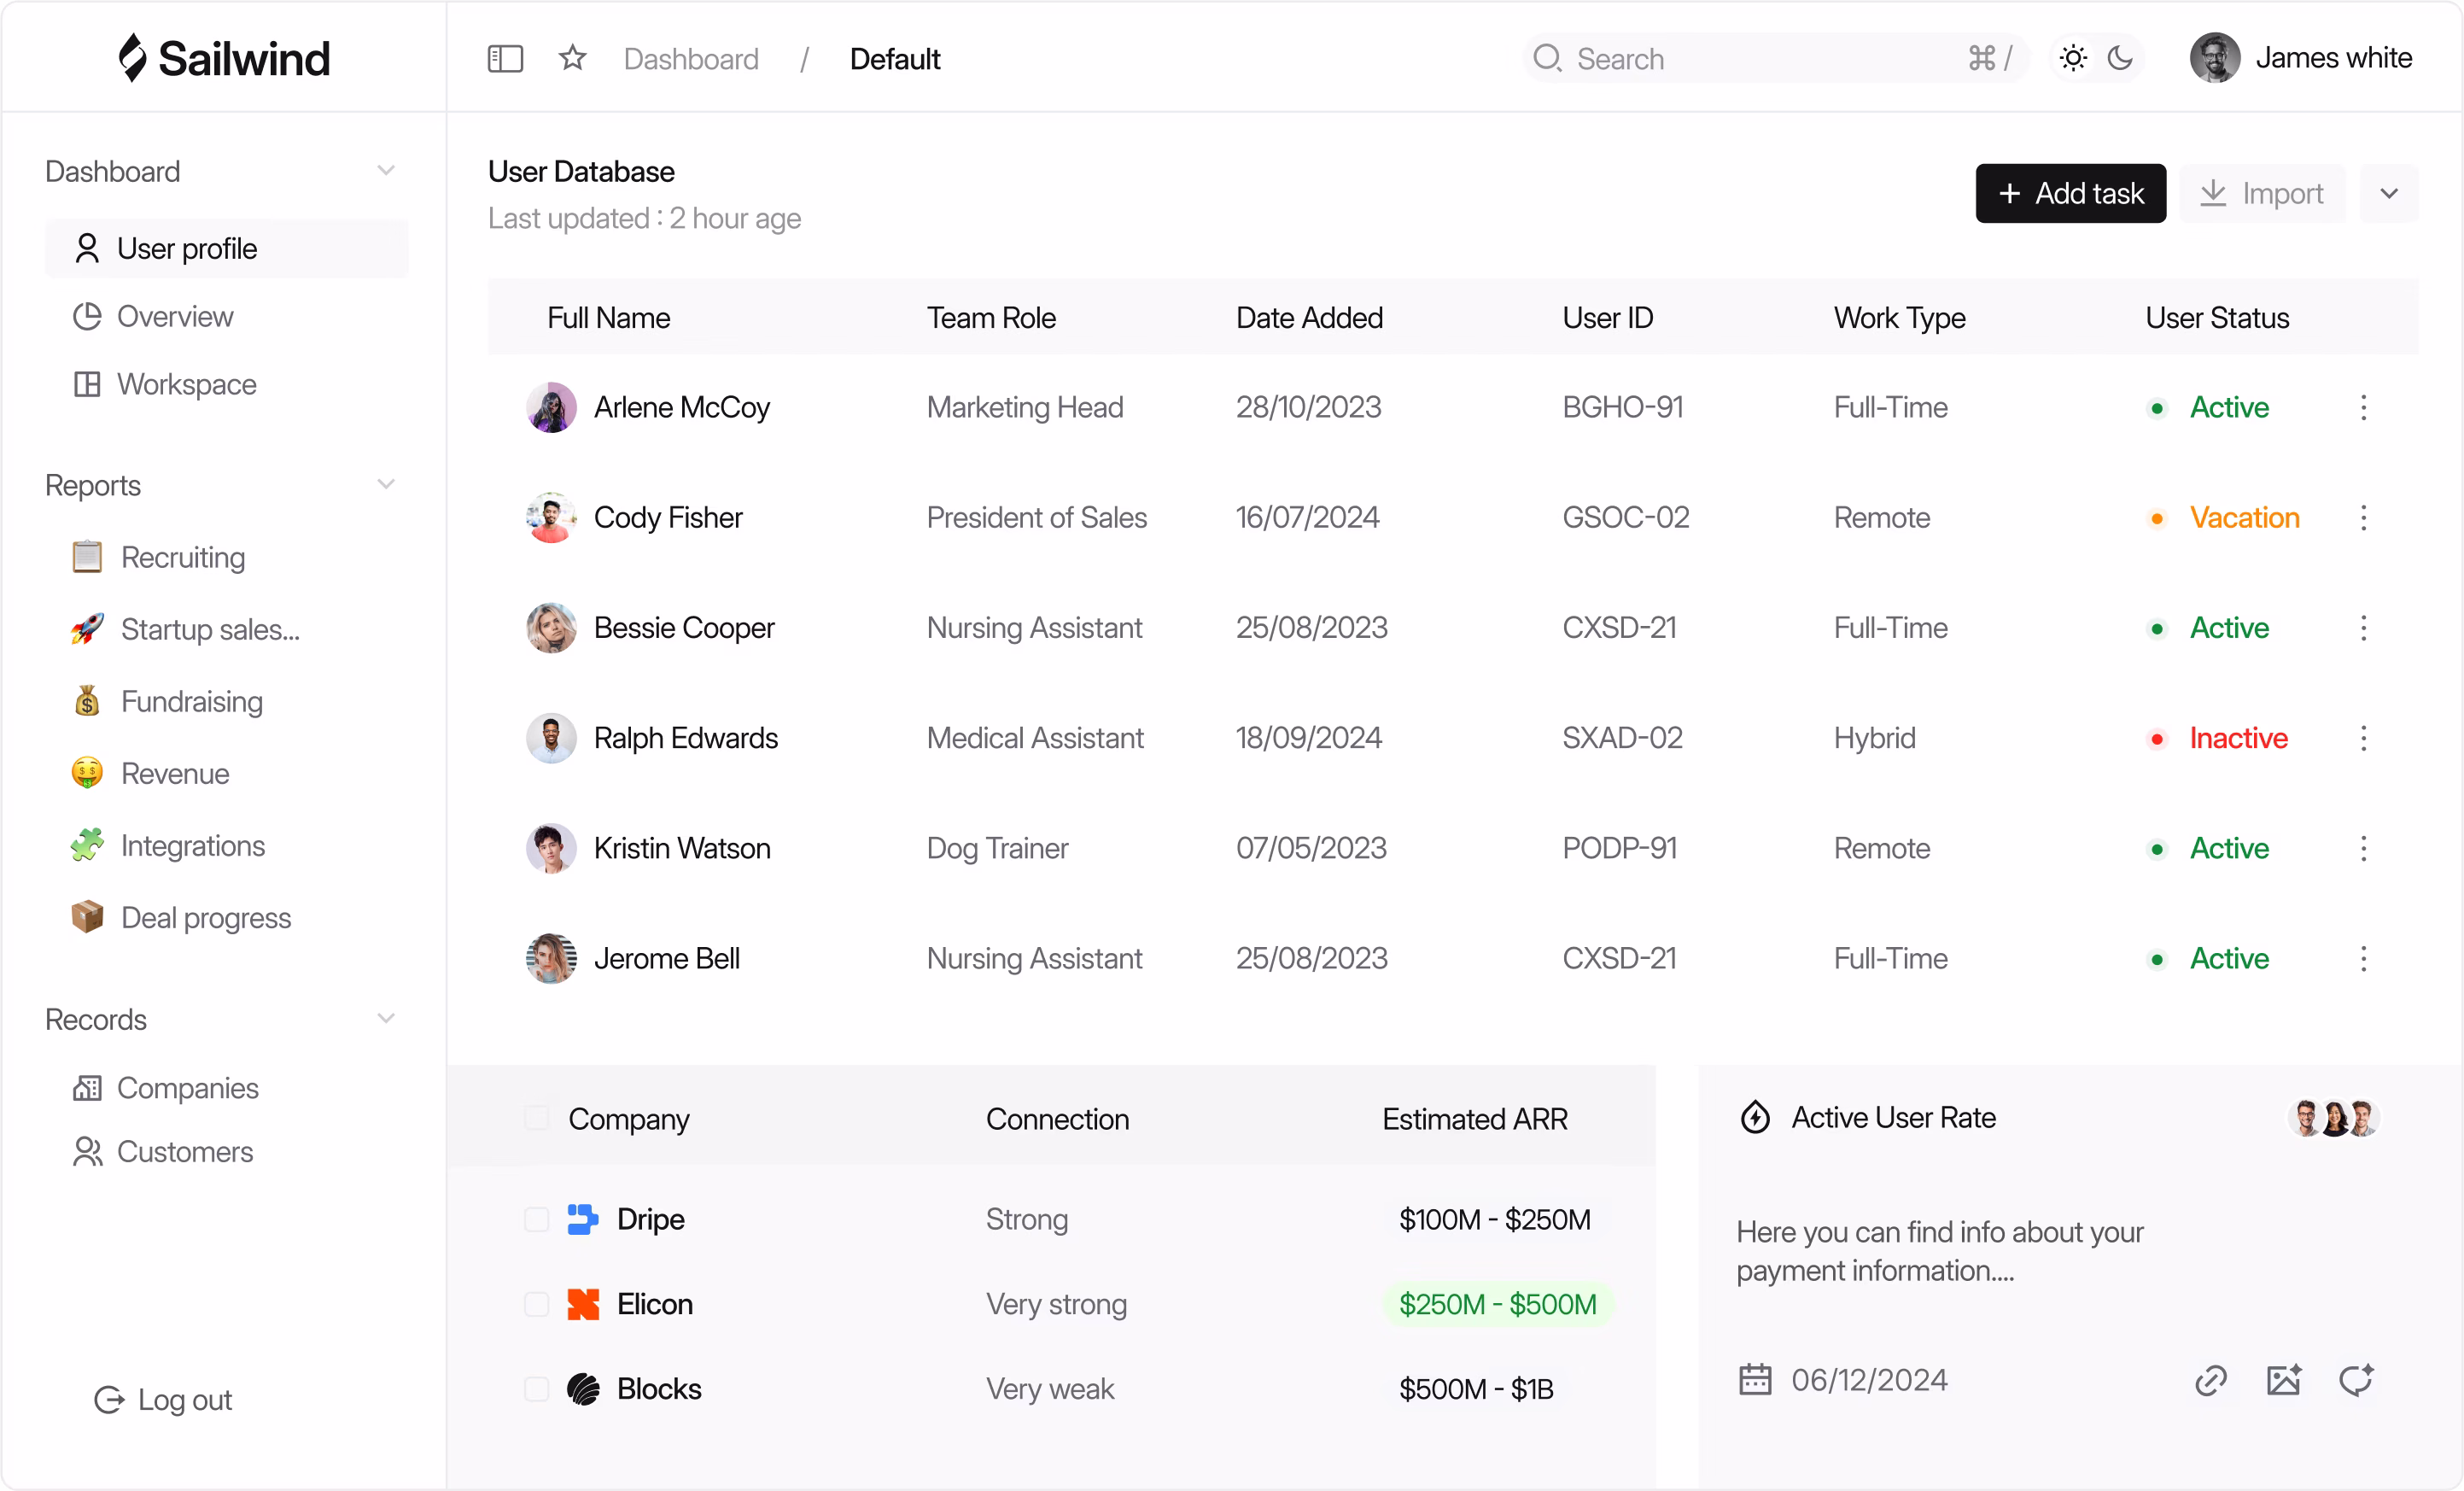Click the Revenue emoji icon
Screen dimensions: 2464x1491
tap(87, 773)
